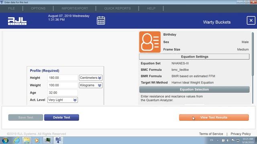Screen dimensions: 257x144
Task: Click the network tray icon
Action: click(238, 140)
